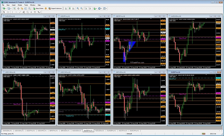This screenshot has width=224, height=136.
Task: Switch to the EURGBPm,H1 bottom tab
Action: coord(111,131)
